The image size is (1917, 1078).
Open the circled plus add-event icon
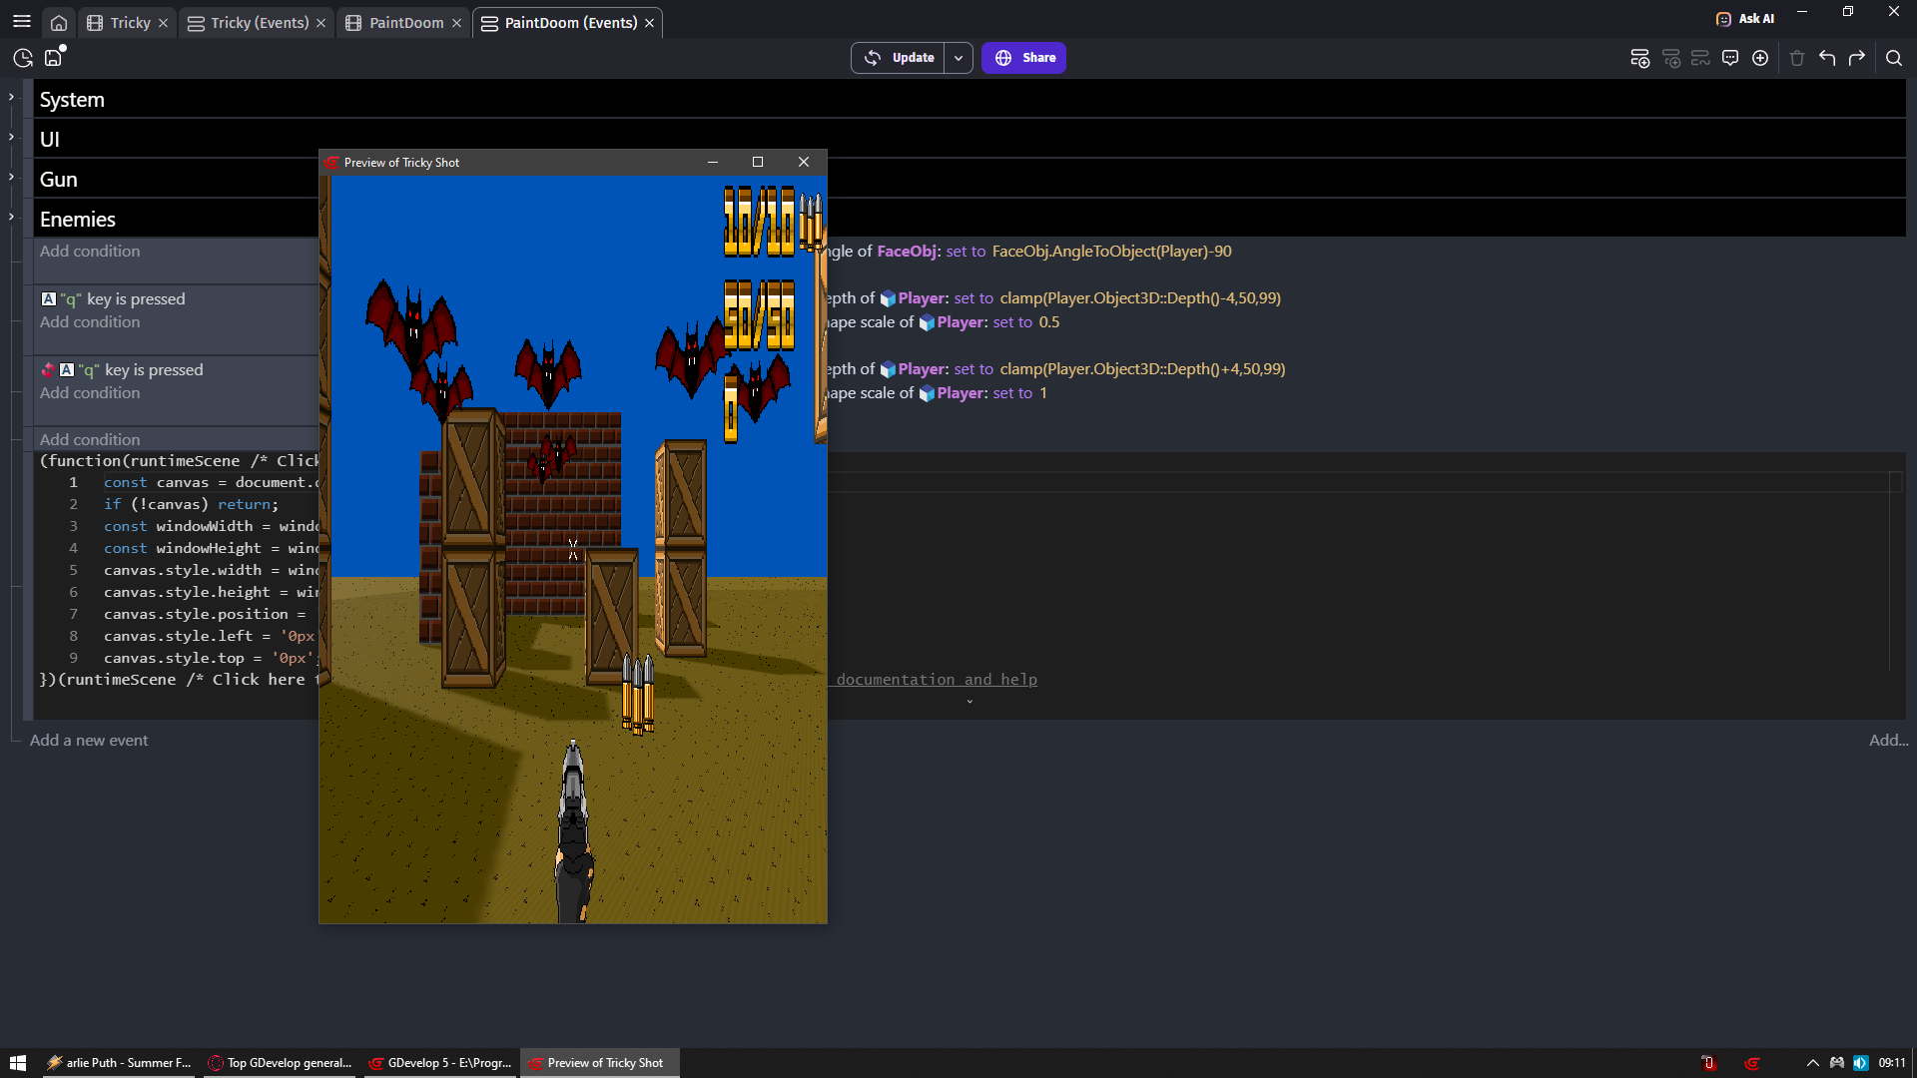[x=1760, y=58]
